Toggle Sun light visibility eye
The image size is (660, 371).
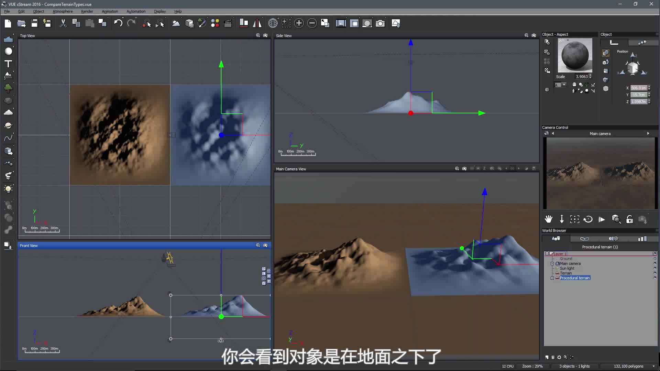point(654,268)
